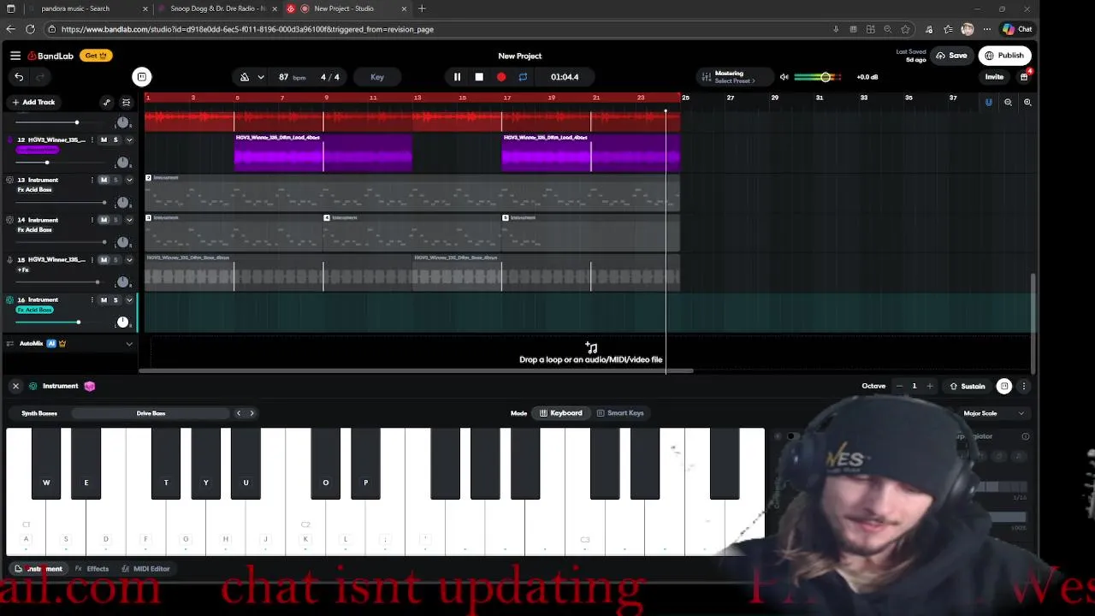
Task: Select next instrument preset arrow
Action: tap(252, 413)
